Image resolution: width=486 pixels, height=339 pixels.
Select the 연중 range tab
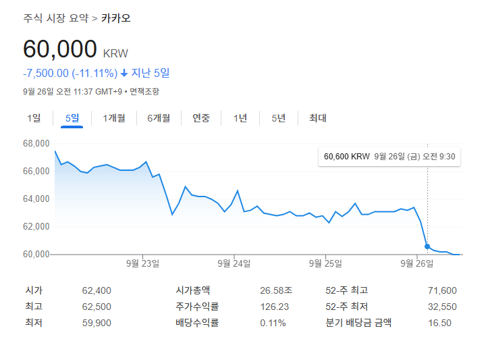201,118
